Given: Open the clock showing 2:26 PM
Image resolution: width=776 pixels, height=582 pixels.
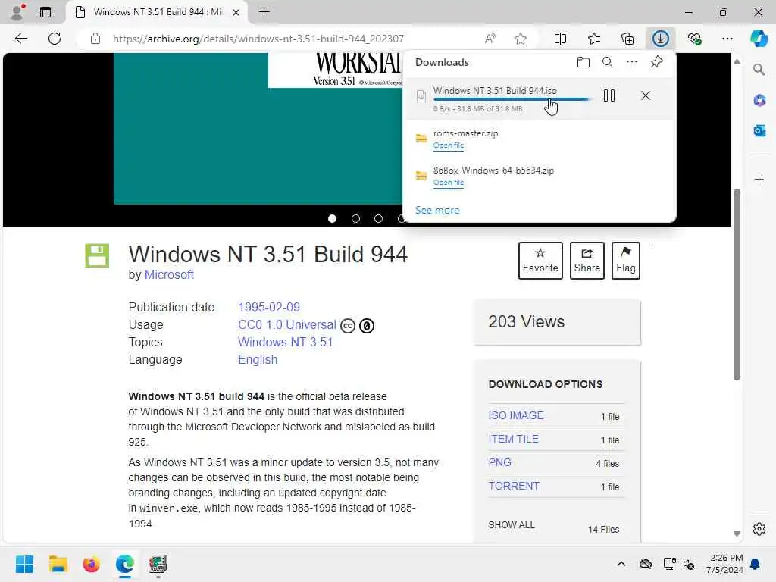Looking at the screenshot, I should tap(724, 564).
